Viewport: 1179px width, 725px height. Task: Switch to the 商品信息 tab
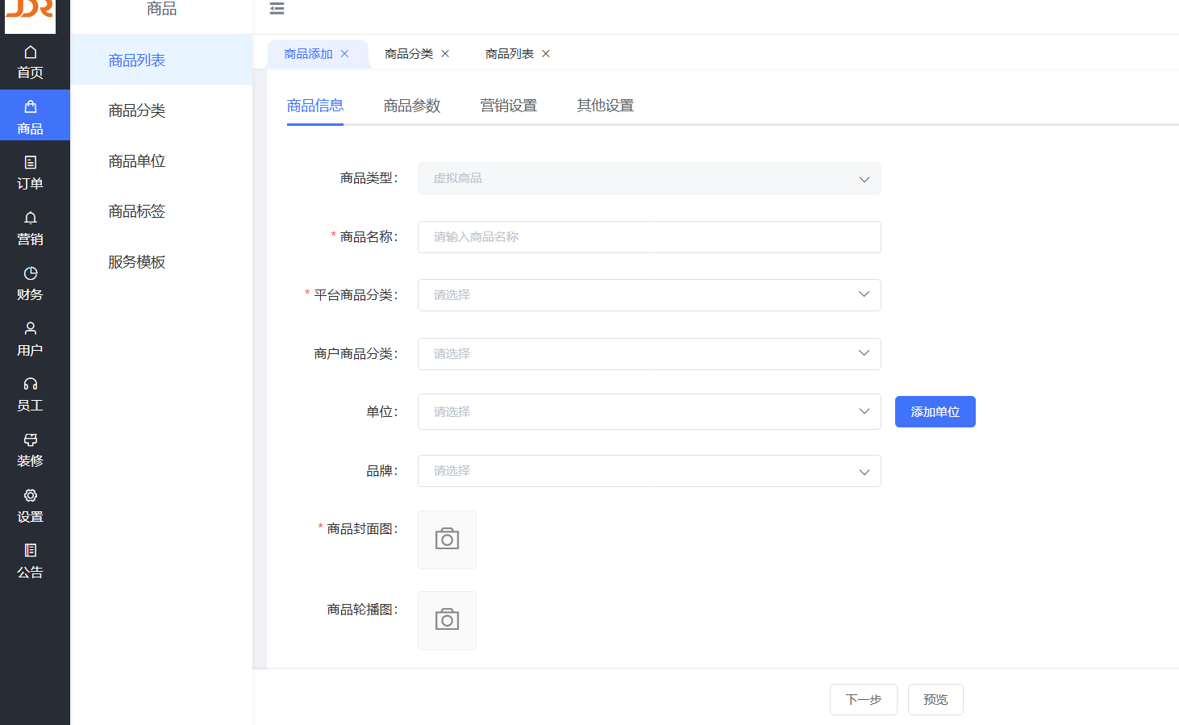click(315, 106)
